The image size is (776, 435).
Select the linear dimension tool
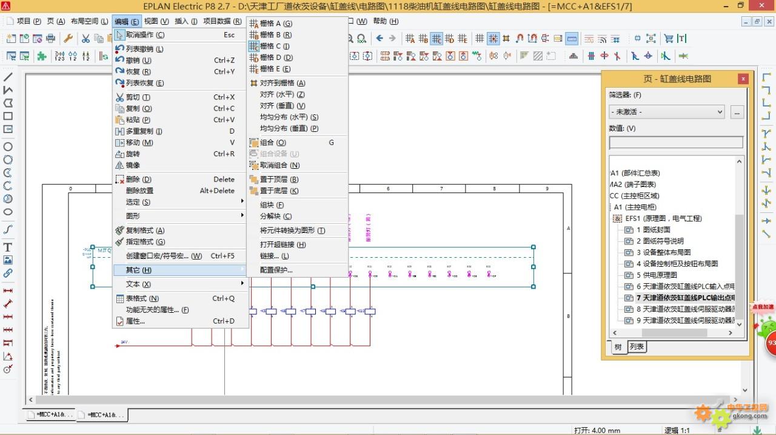pos(8,290)
